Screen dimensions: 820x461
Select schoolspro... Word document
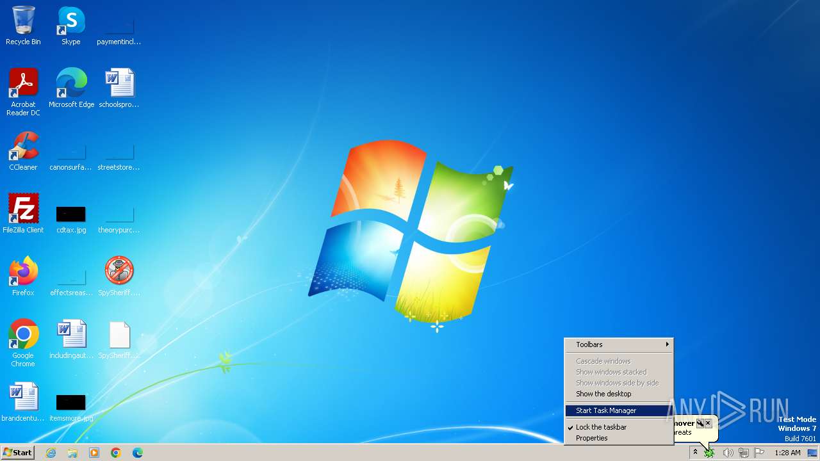point(119,88)
